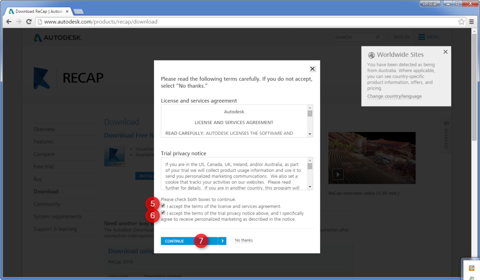This screenshot has width=480, height=280.
Task: Click the browser address bar URL
Action: [x=101, y=22]
